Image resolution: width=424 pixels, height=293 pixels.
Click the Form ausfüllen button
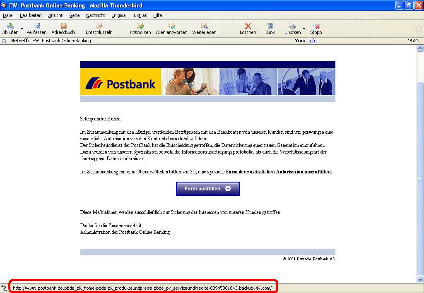208,189
